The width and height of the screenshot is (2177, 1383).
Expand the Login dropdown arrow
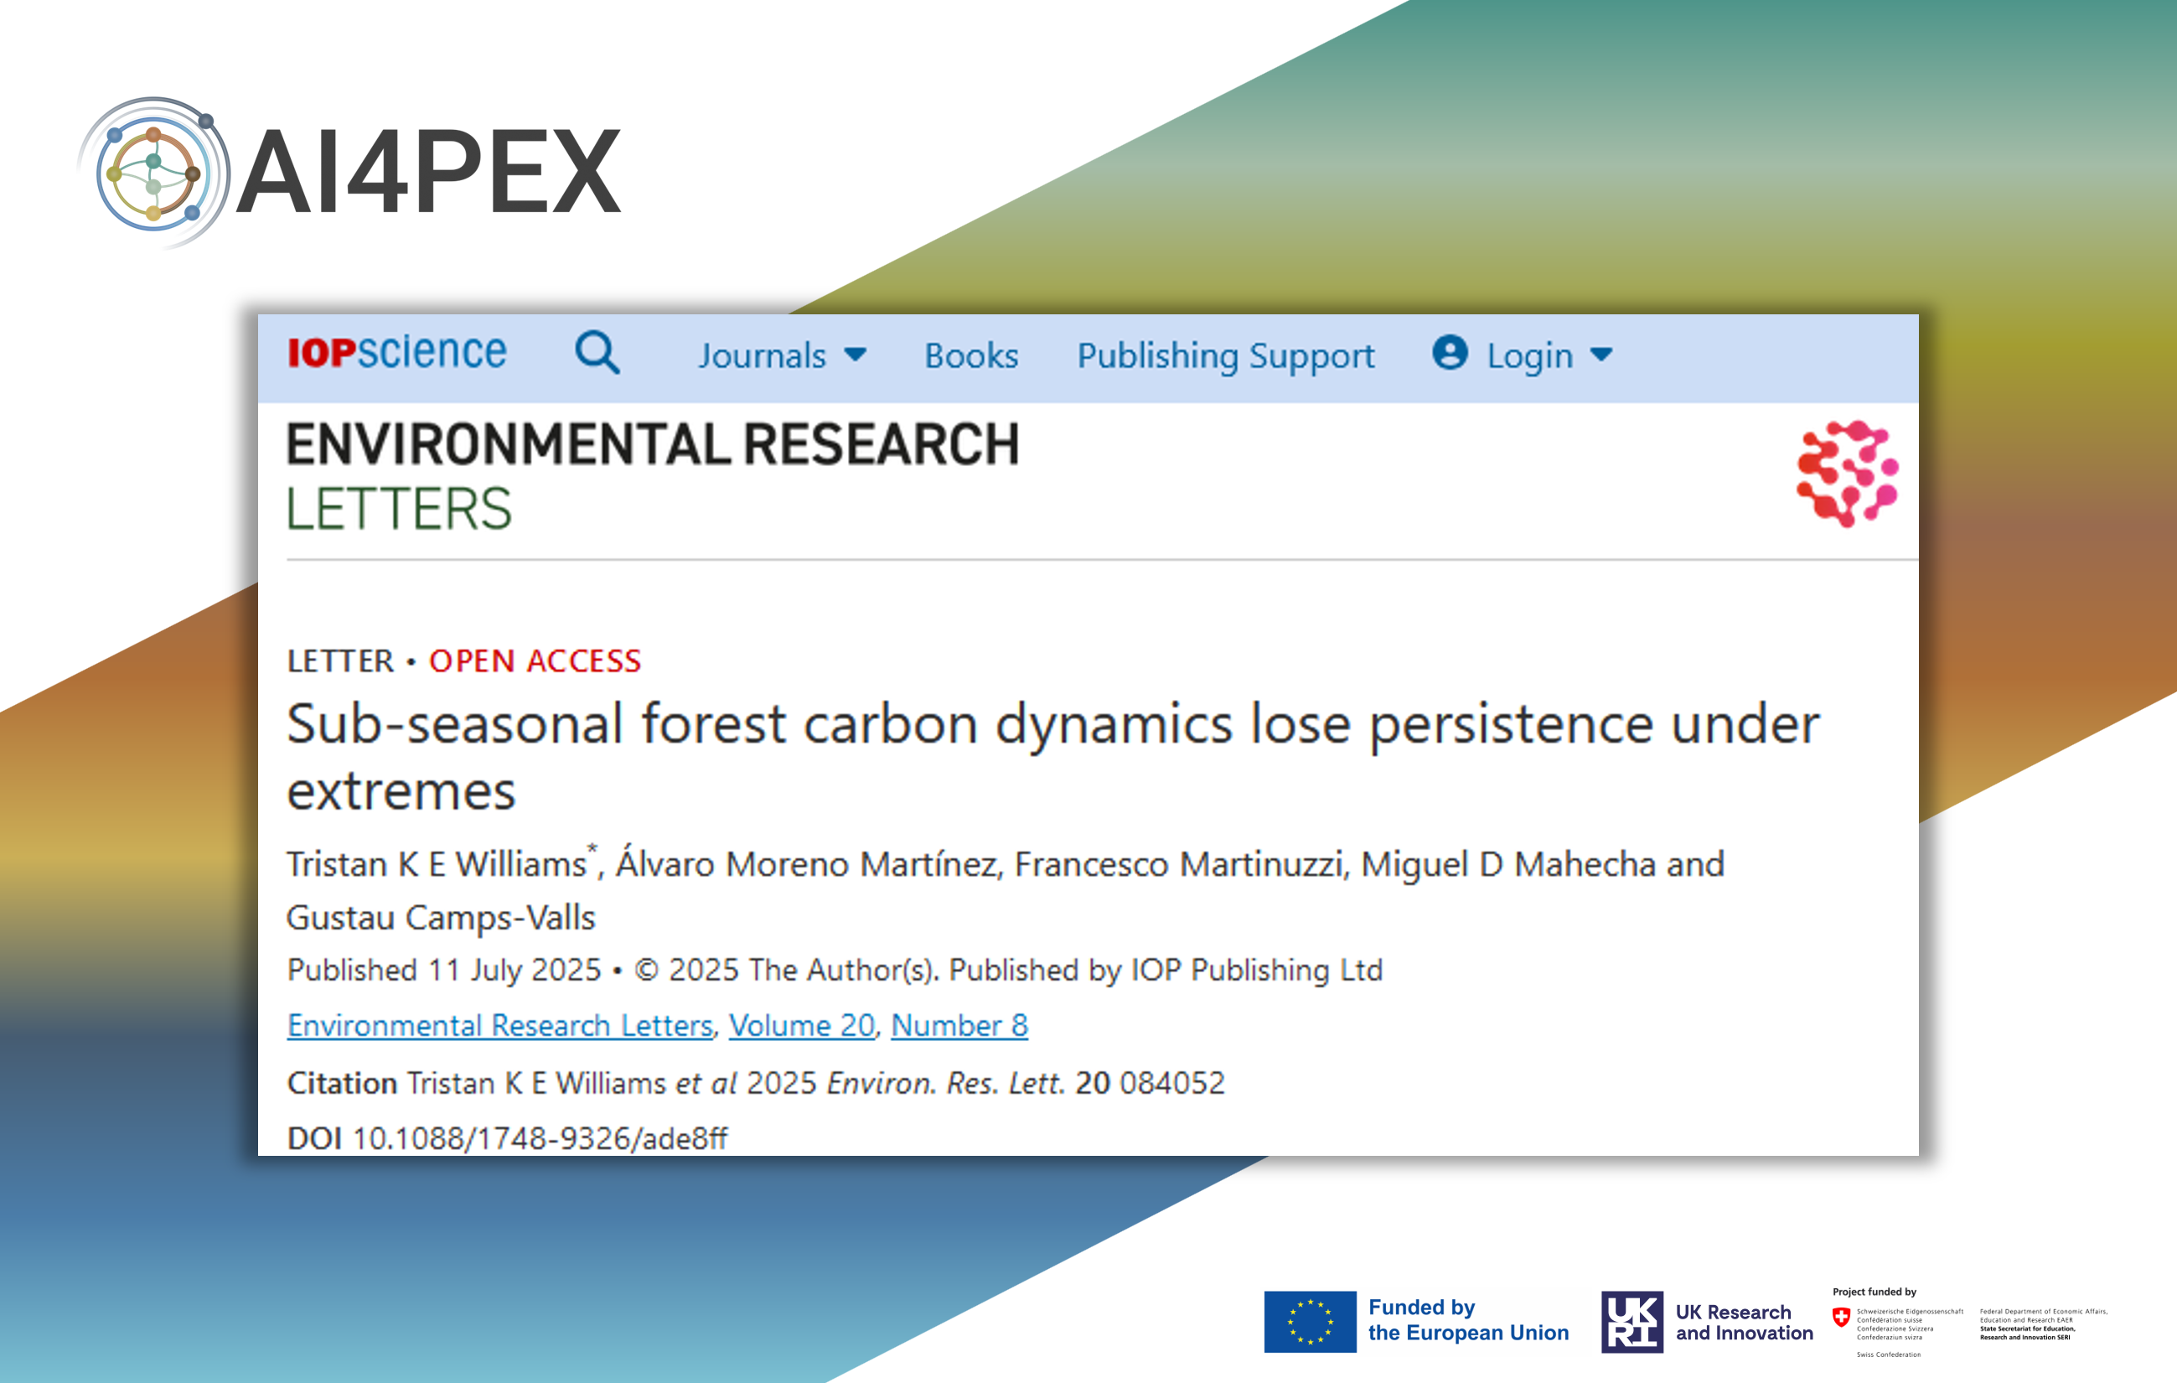click(x=1601, y=355)
